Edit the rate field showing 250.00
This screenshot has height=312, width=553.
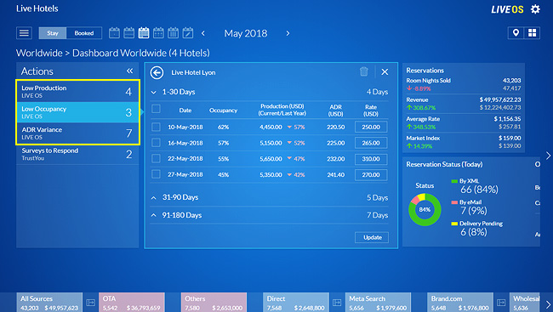[371, 127]
